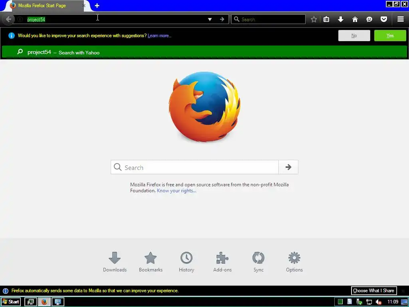Click the Firefox logo image
The image size is (409, 307).
pyautogui.click(x=205, y=107)
